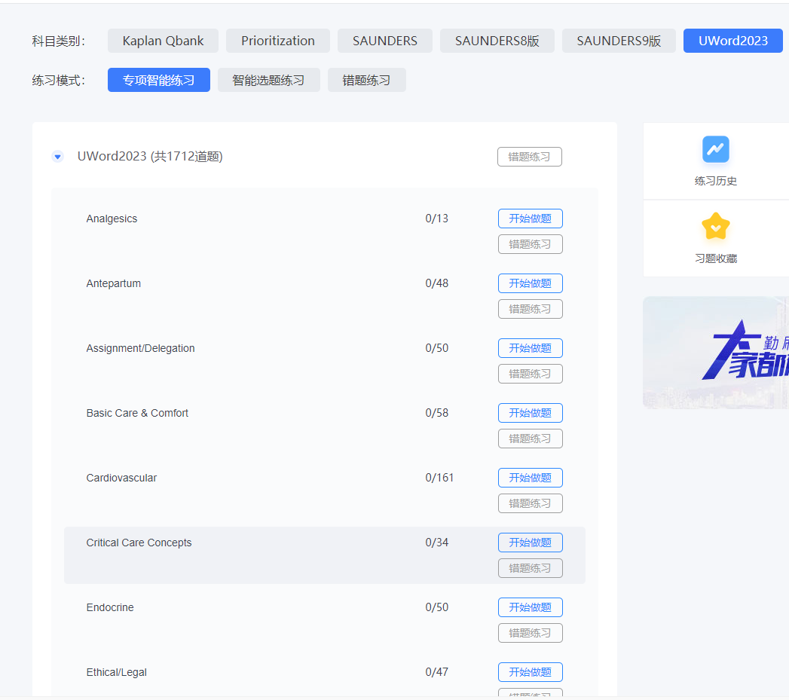Click the Endocrine topic name

coord(110,607)
